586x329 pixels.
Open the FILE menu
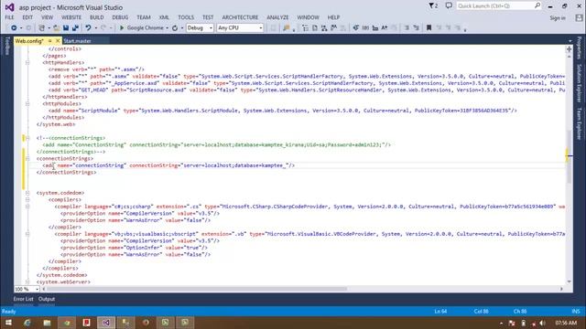point(9,17)
